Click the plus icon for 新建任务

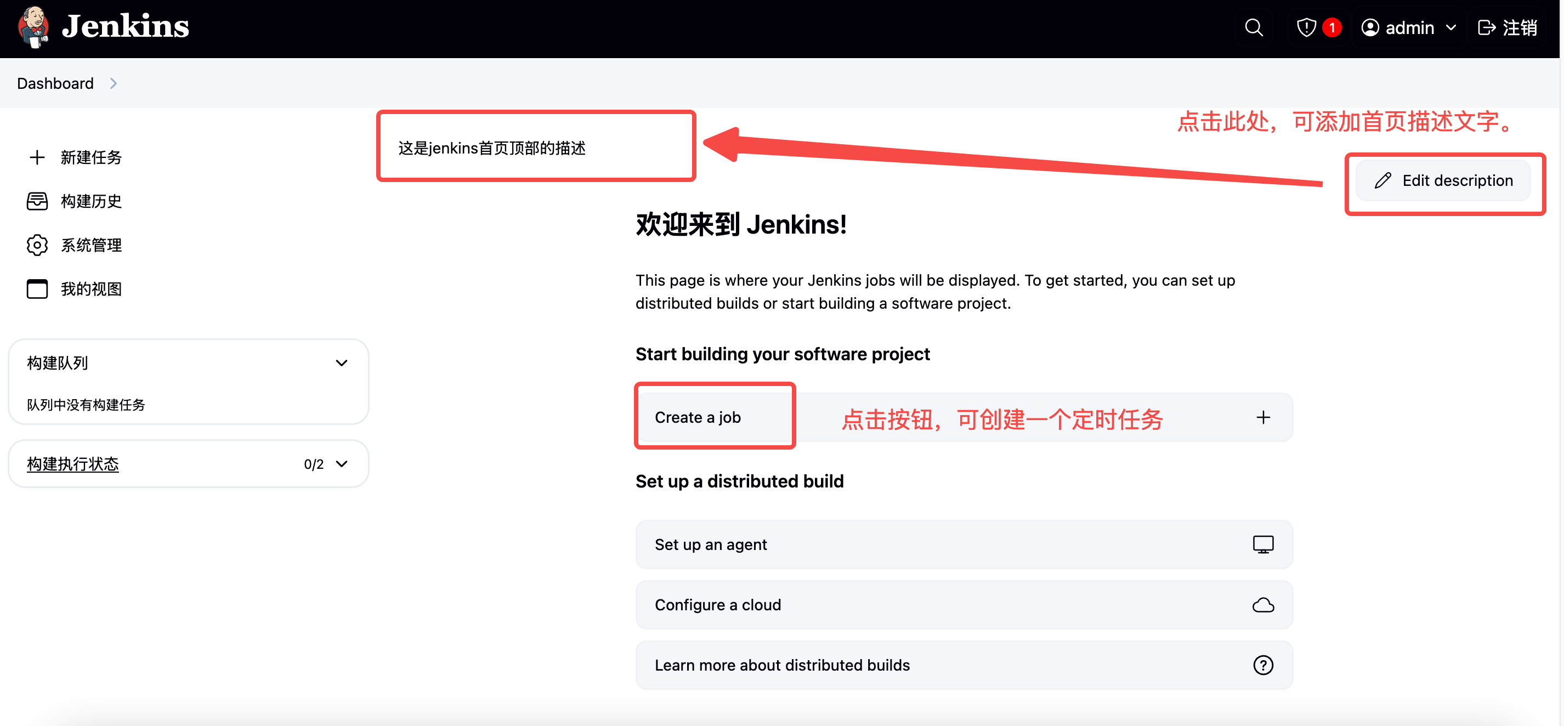(37, 157)
